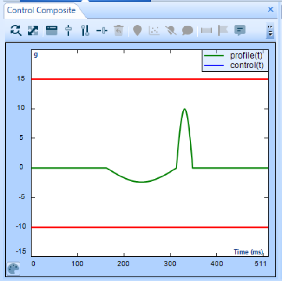This screenshot has height=281, width=282.
Task: Click the auto-scale refresh zoom icon
Action: 16,31
